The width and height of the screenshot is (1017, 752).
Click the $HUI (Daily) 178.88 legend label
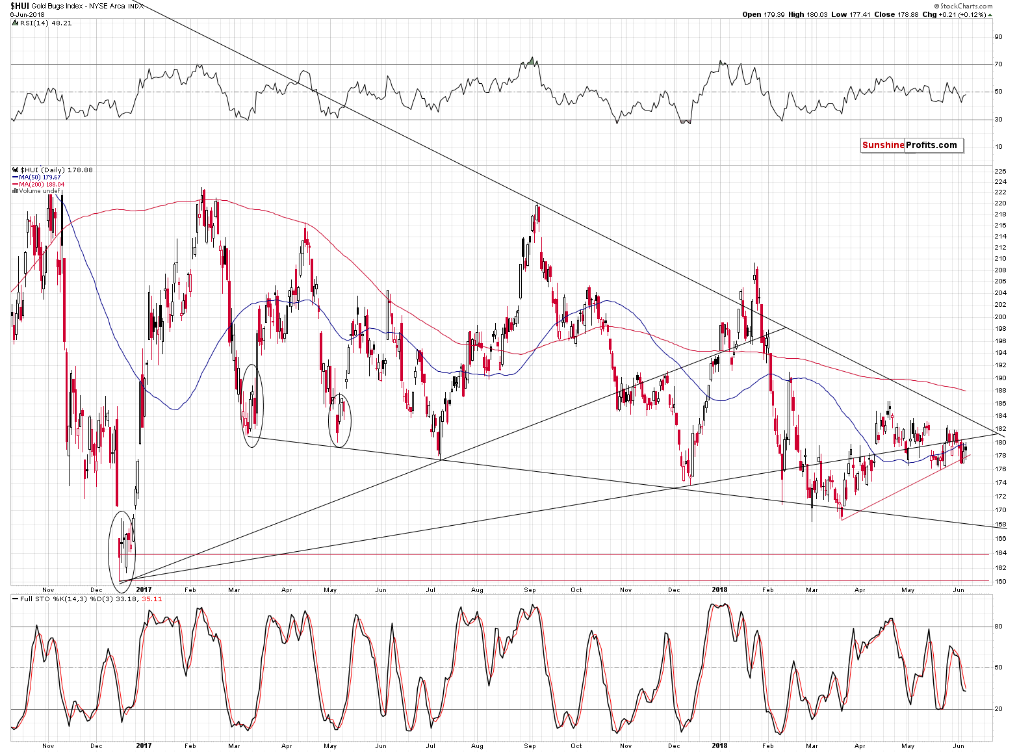(56, 170)
